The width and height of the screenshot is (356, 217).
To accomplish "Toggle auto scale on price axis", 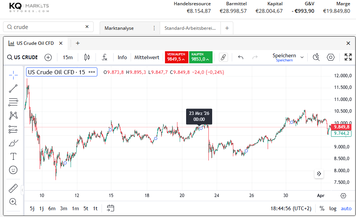I will 346,208.
